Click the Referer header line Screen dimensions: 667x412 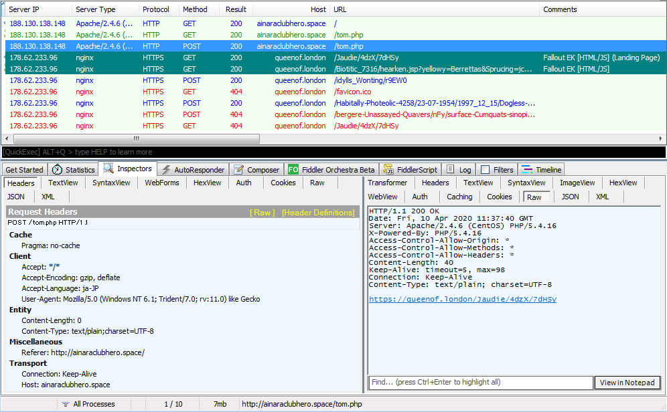pyautogui.click(x=83, y=352)
